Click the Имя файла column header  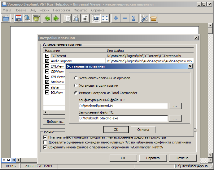pyautogui.click(x=150, y=51)
